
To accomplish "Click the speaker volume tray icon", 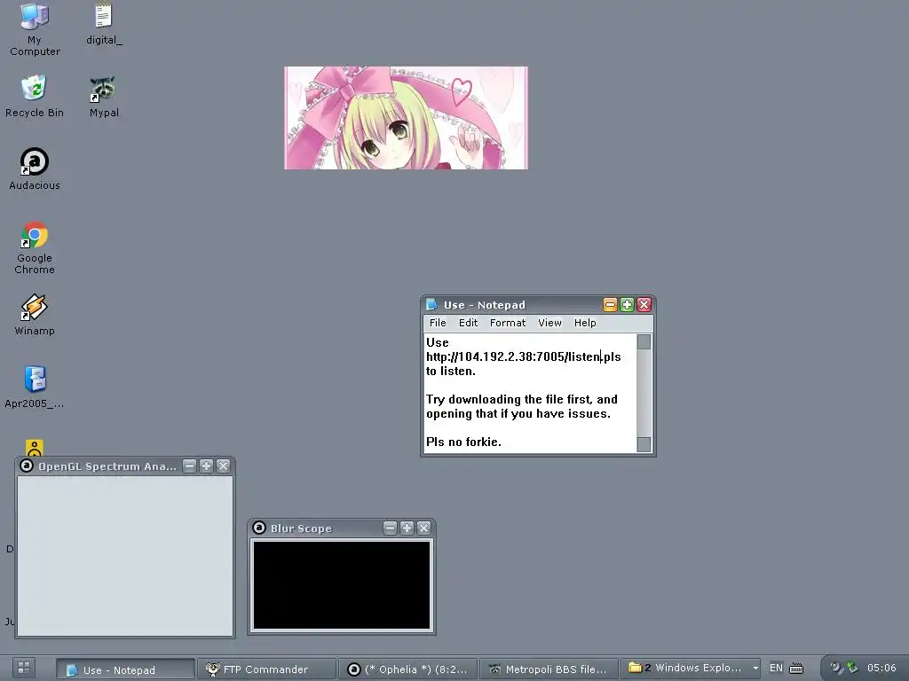I will point(836,667).
